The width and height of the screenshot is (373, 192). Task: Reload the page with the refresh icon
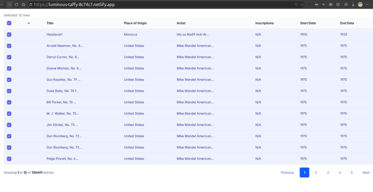17,4
